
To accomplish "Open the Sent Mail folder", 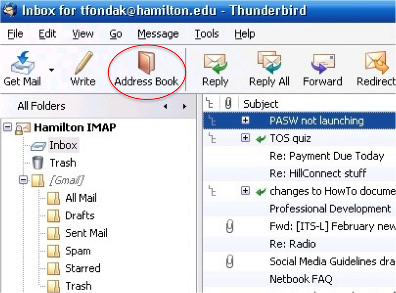I will 86,233.
